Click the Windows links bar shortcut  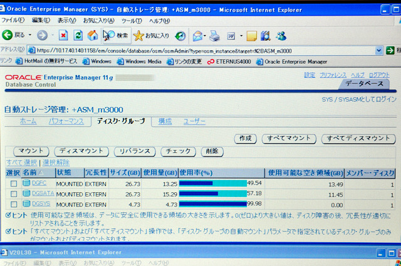pyautogui.click(x=97, y=61)
